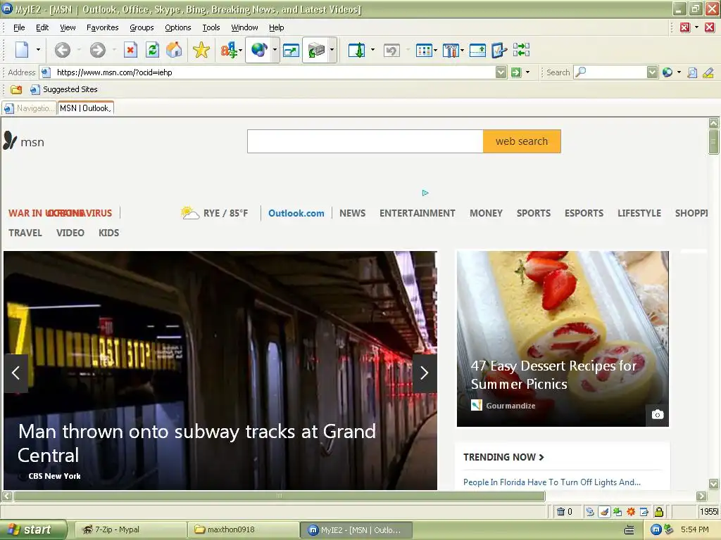Go to the ENTERTAINMENT section
Viewport: 721px width, 540px height.
click(x=417, y=213)
